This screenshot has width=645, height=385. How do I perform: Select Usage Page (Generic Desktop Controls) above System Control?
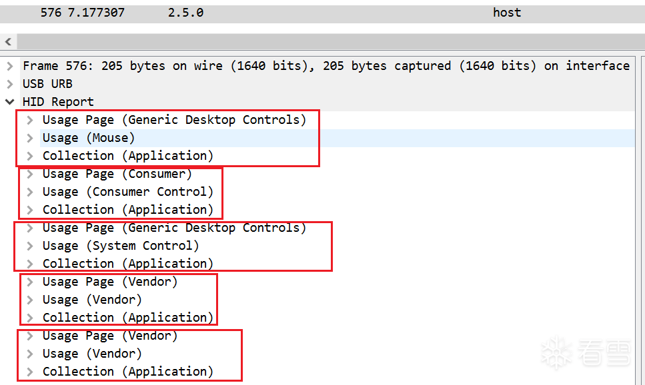(173, 228)
